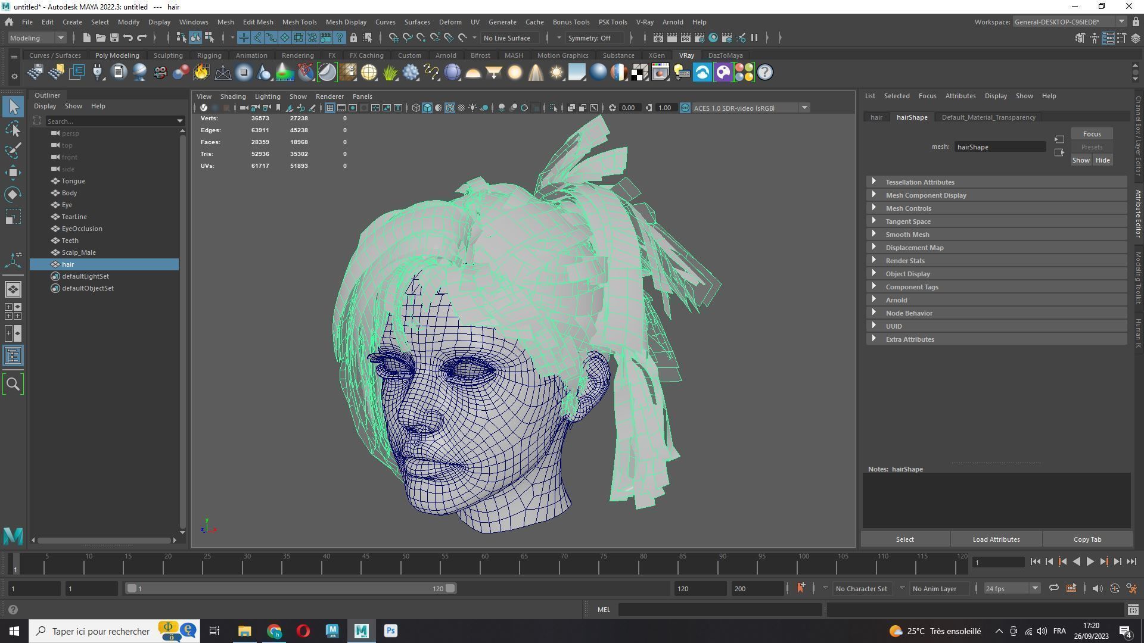1144x643 pixels.
Task: Click the Select button at the bottom of Attribute Editor
Action: (x=904, y=539)
